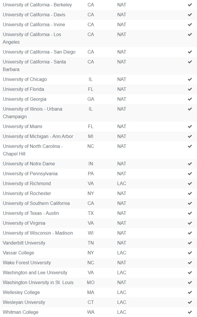Click the checkmark for University of Notre Dame
197x317 pixels.
click(190, 164)
